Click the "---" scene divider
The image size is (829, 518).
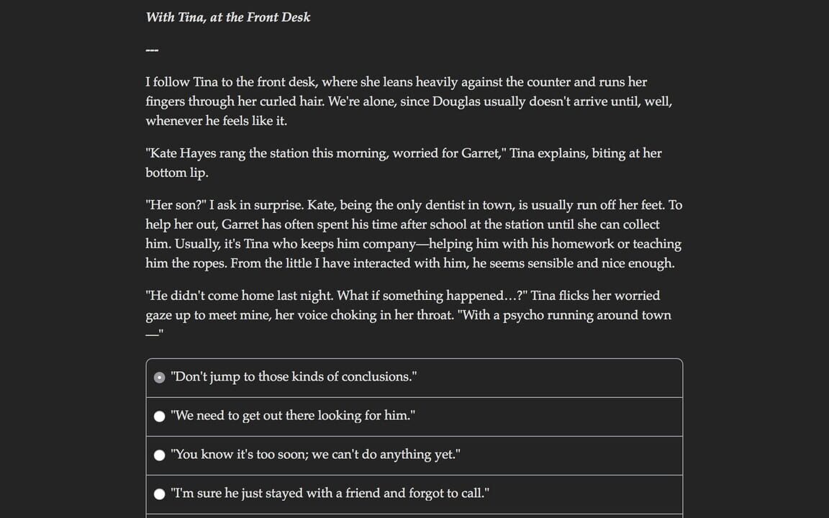click(x=152, y=49)
